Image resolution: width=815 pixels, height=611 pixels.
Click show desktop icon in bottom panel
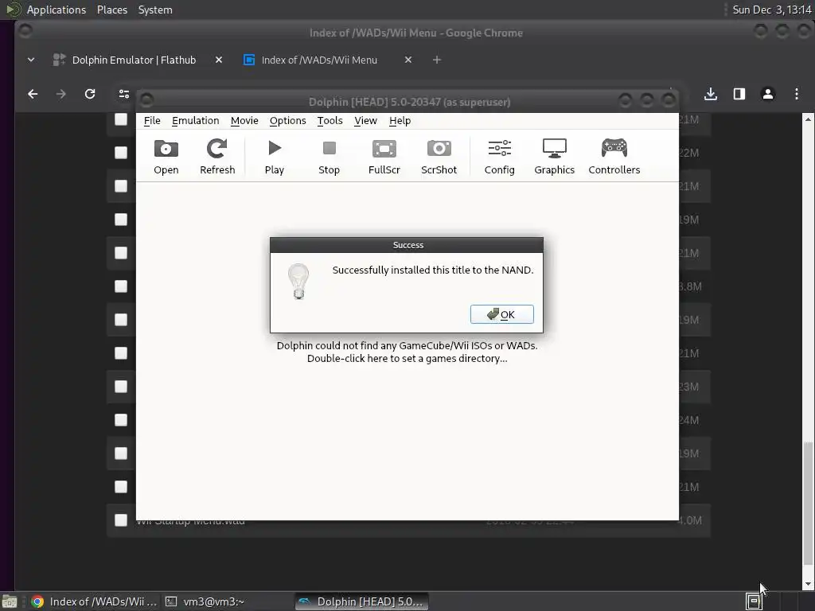tap(10, 601)
